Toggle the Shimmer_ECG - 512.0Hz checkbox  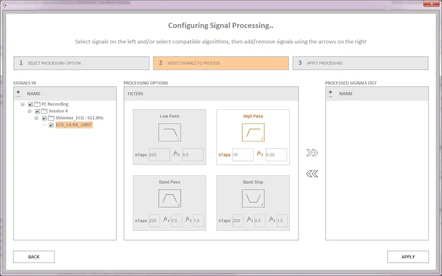tap(44, 118)
